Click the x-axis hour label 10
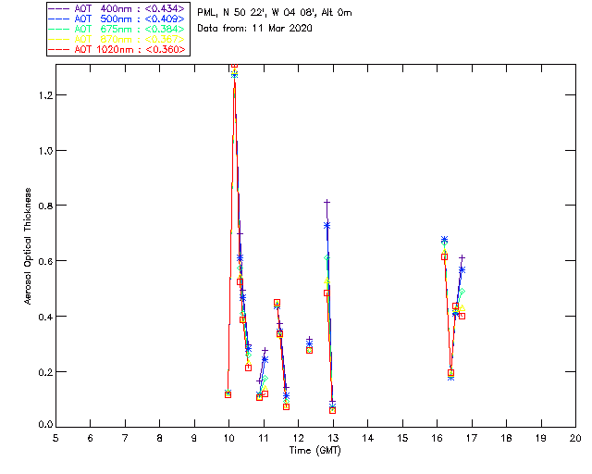Viewport: 592px width, 474px height. click(228, 438)
